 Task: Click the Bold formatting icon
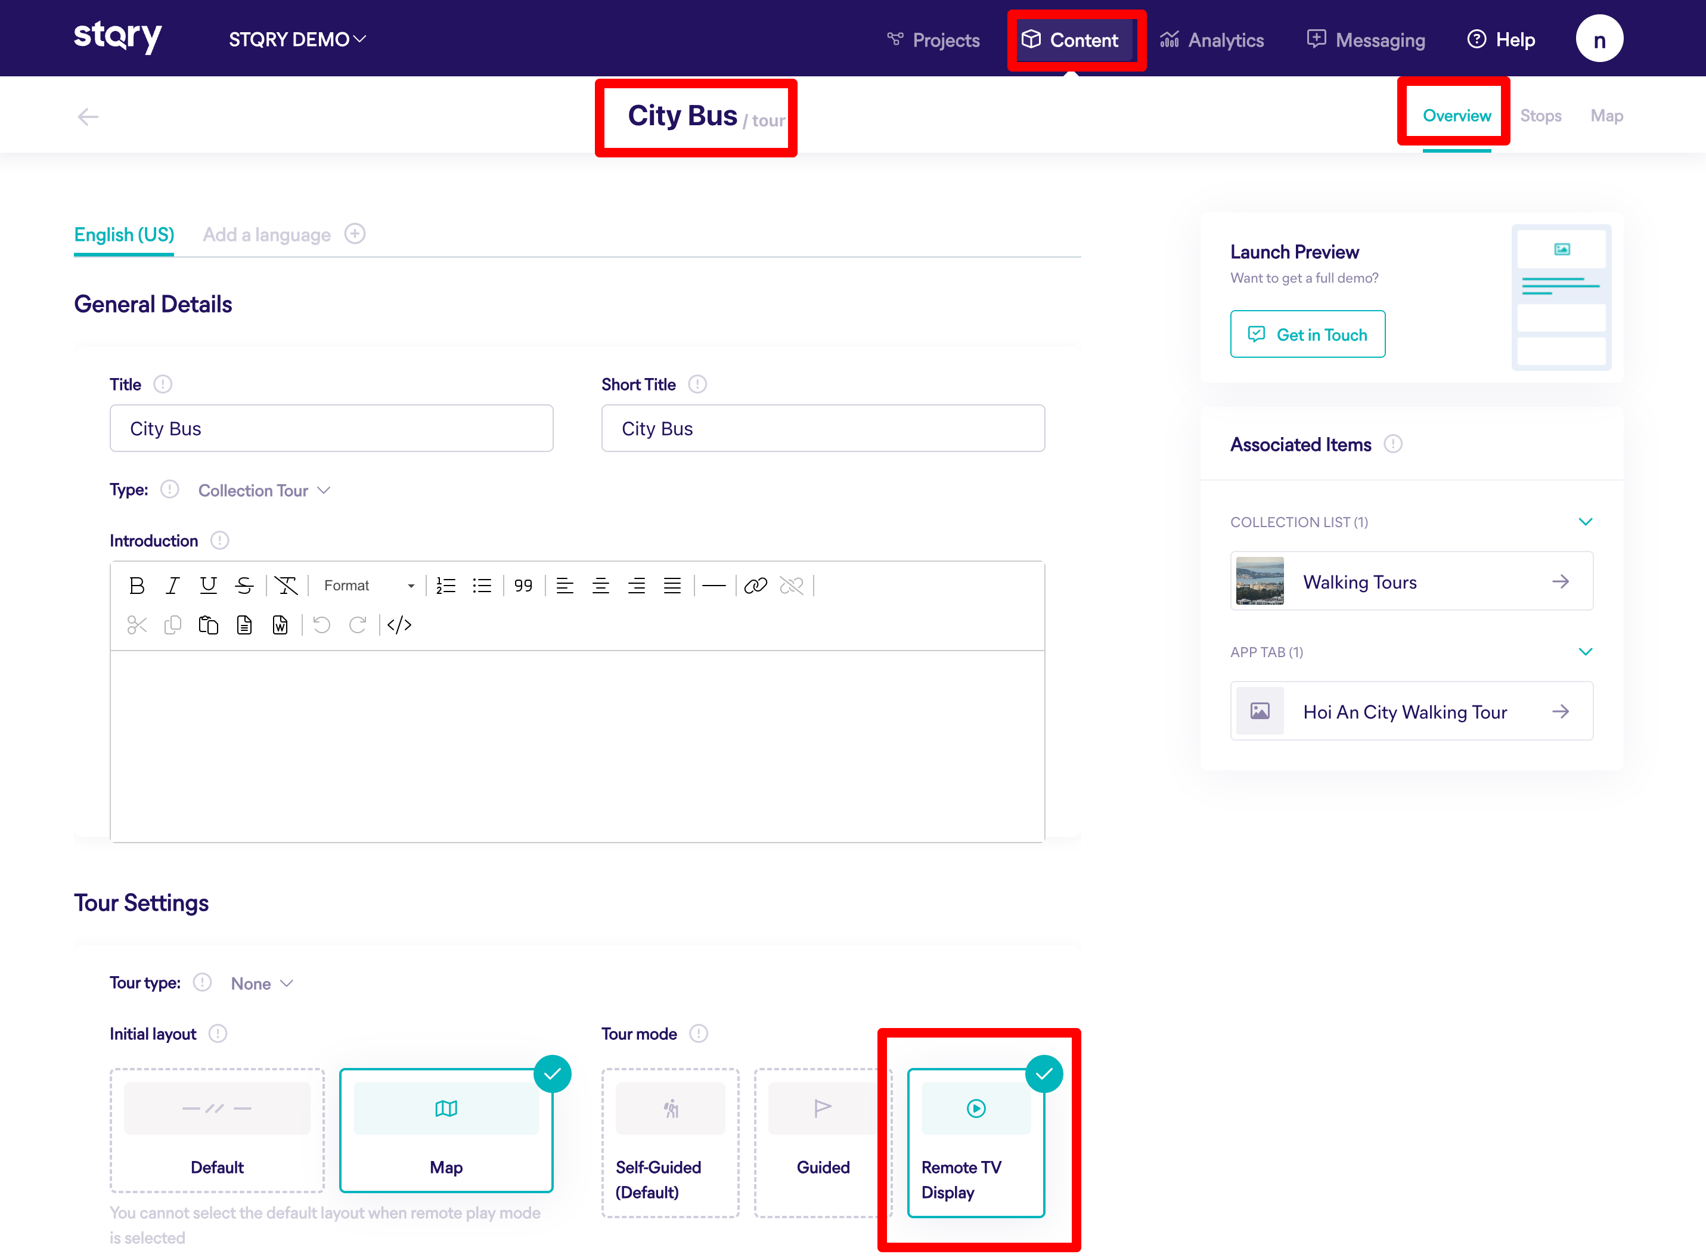[137, 585]
